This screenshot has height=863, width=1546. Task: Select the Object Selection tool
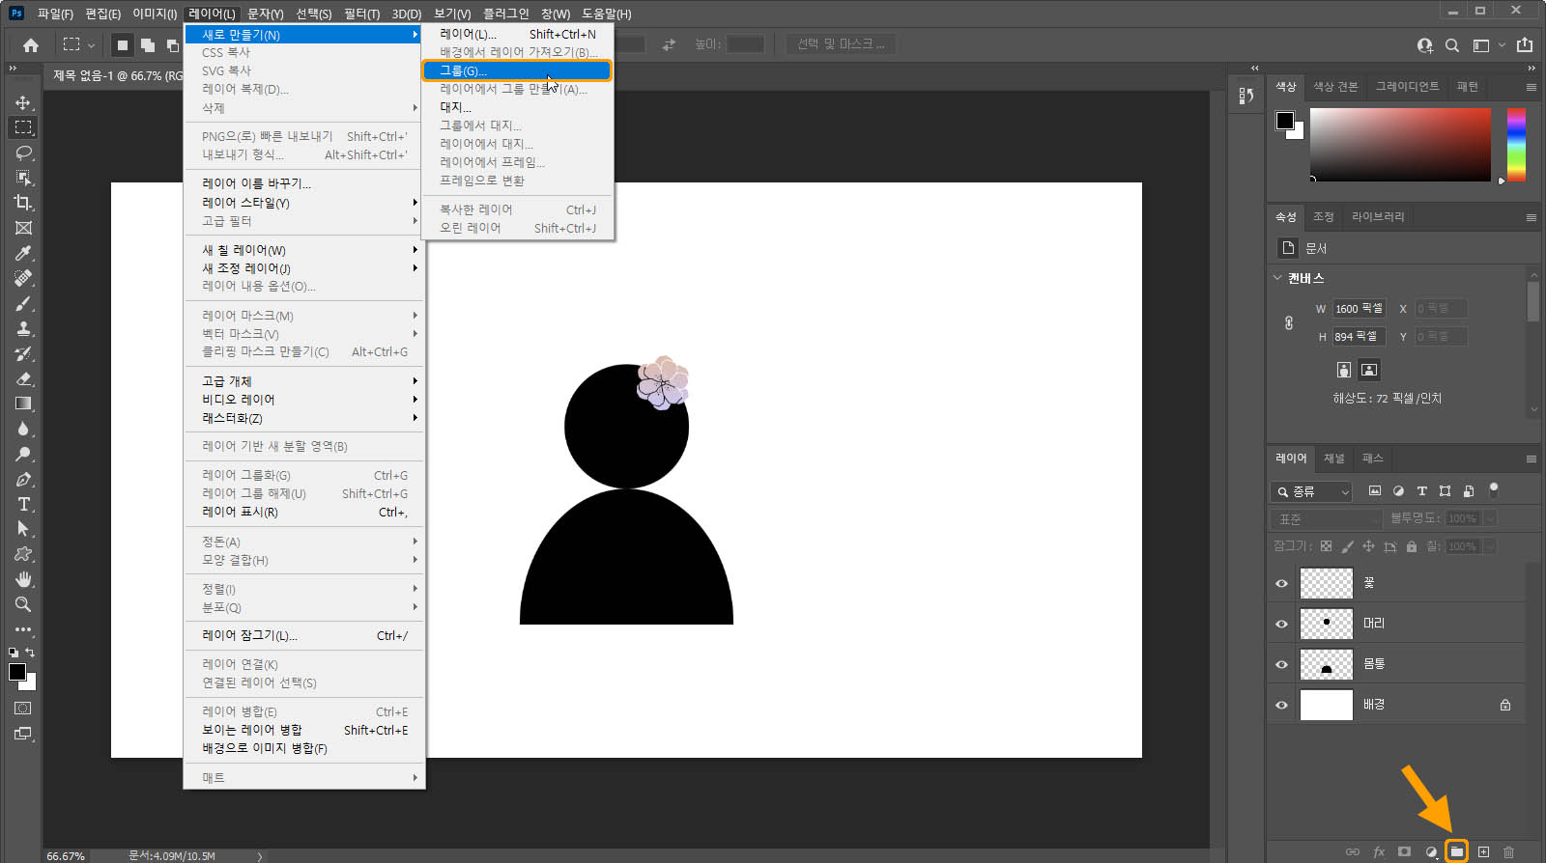tap(23, 178)
